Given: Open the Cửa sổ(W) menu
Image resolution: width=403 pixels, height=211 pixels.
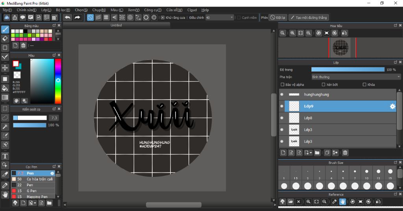Looking at the screenshot, I should pyautogui.click(x=174, y=10).
